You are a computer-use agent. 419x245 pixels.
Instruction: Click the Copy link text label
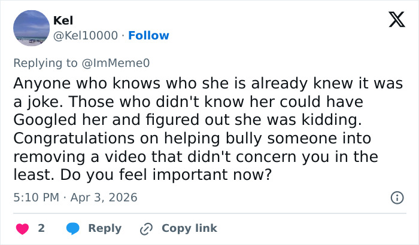point(189,228)
